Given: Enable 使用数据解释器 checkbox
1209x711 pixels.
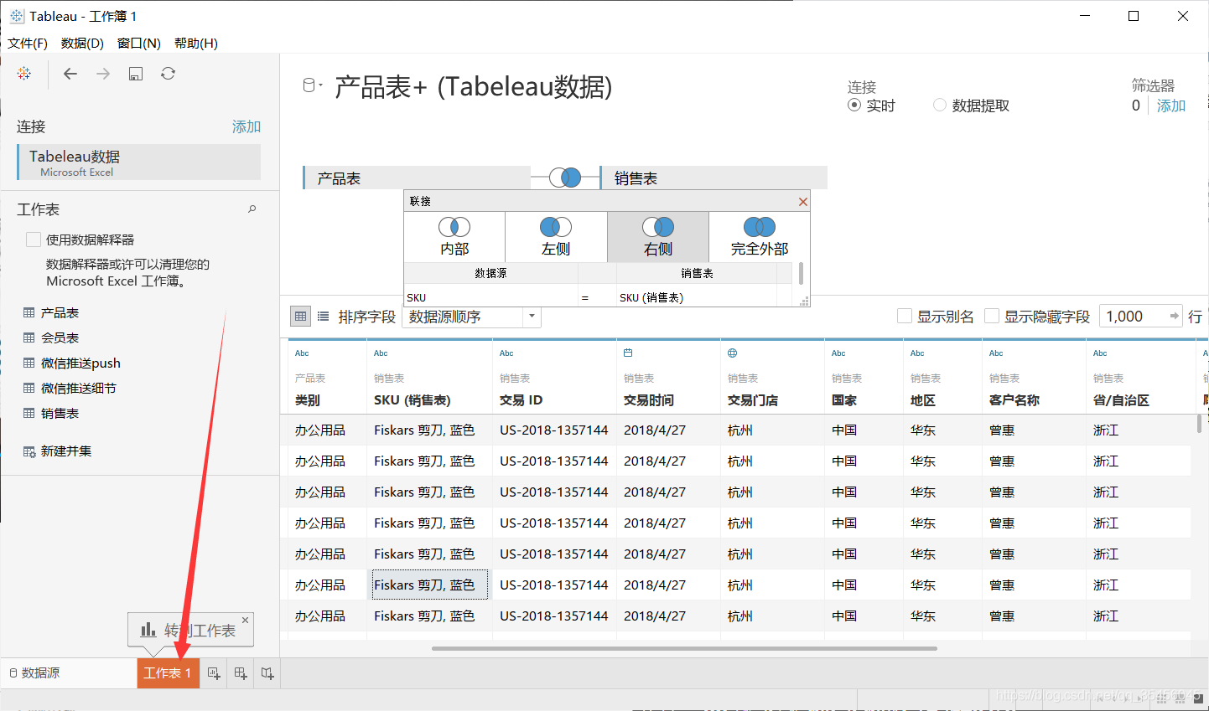Looking at the screenshot, I should click(34, 240).
